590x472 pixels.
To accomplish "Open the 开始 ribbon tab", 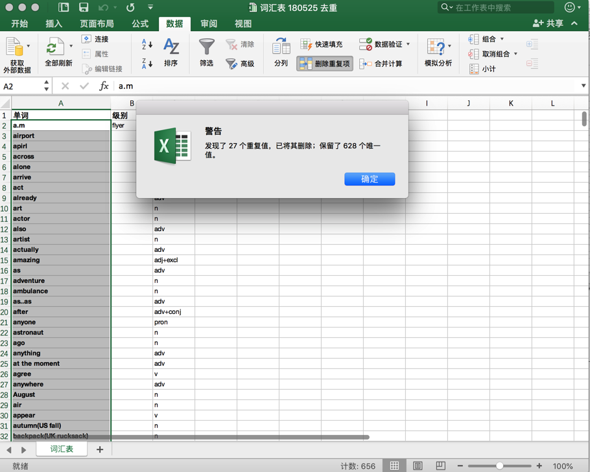I will pos(19,24).
